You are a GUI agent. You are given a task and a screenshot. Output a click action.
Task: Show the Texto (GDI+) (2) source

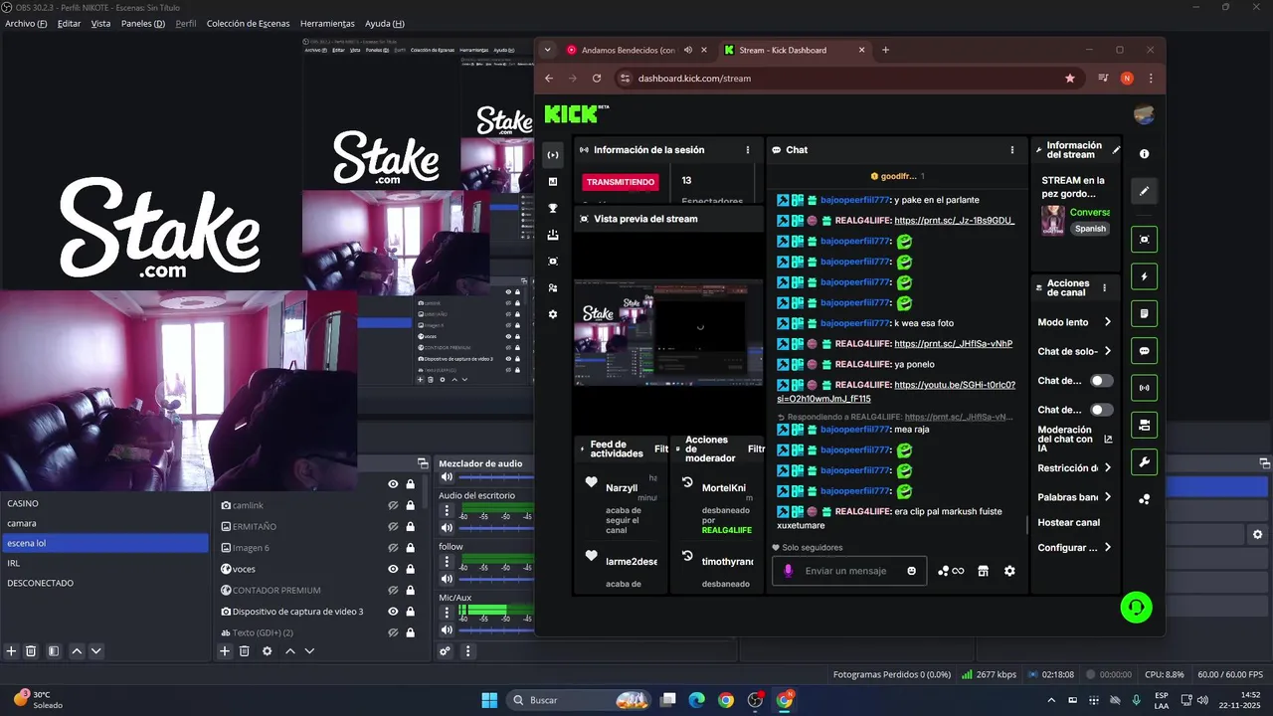pyautogui.click(x=393, y=632)
